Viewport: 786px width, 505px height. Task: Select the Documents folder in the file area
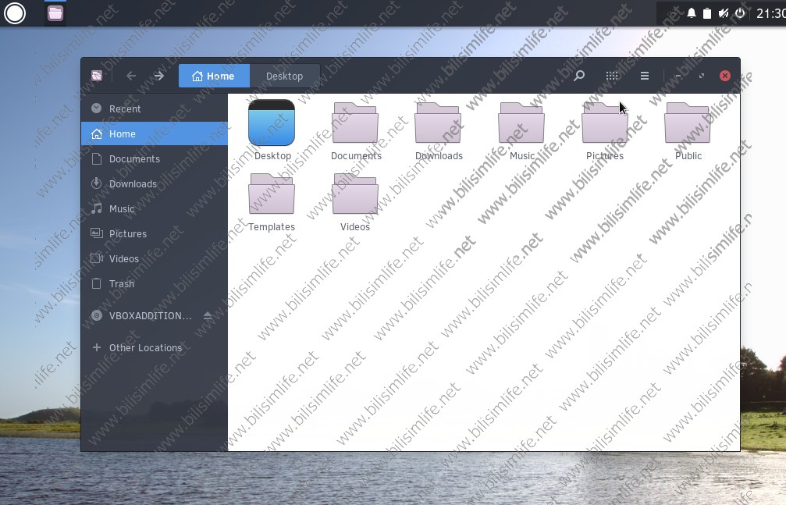355,130
